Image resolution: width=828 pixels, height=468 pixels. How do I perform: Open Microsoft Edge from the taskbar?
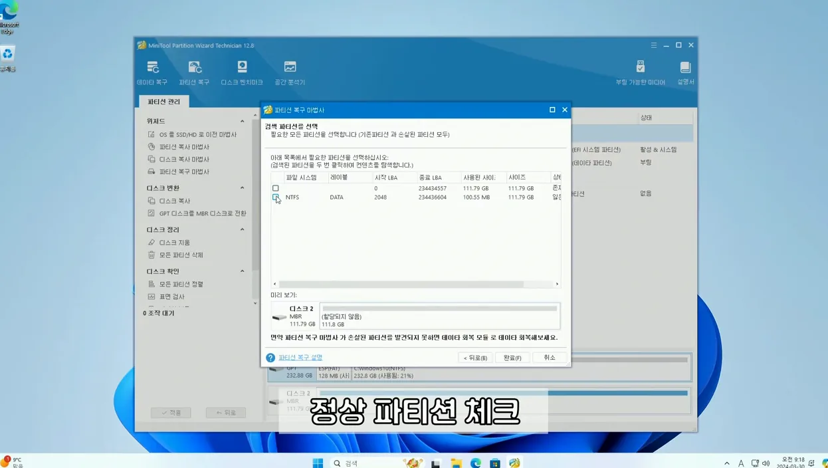476,463
